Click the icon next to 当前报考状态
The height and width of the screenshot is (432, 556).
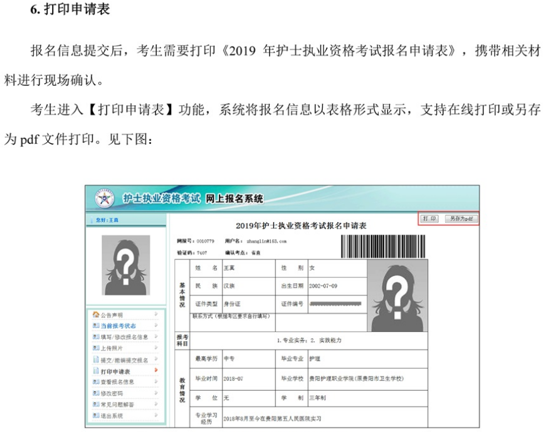[x=96, y=326]
